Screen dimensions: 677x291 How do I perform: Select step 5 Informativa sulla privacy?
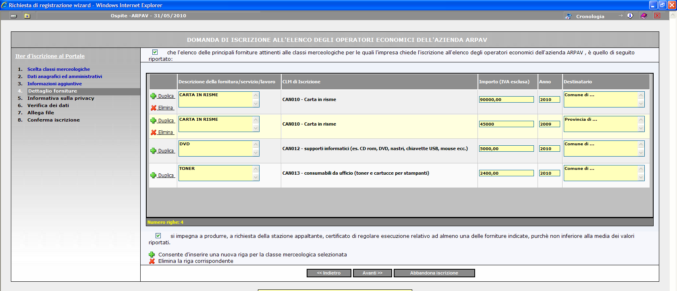point(61,98)
